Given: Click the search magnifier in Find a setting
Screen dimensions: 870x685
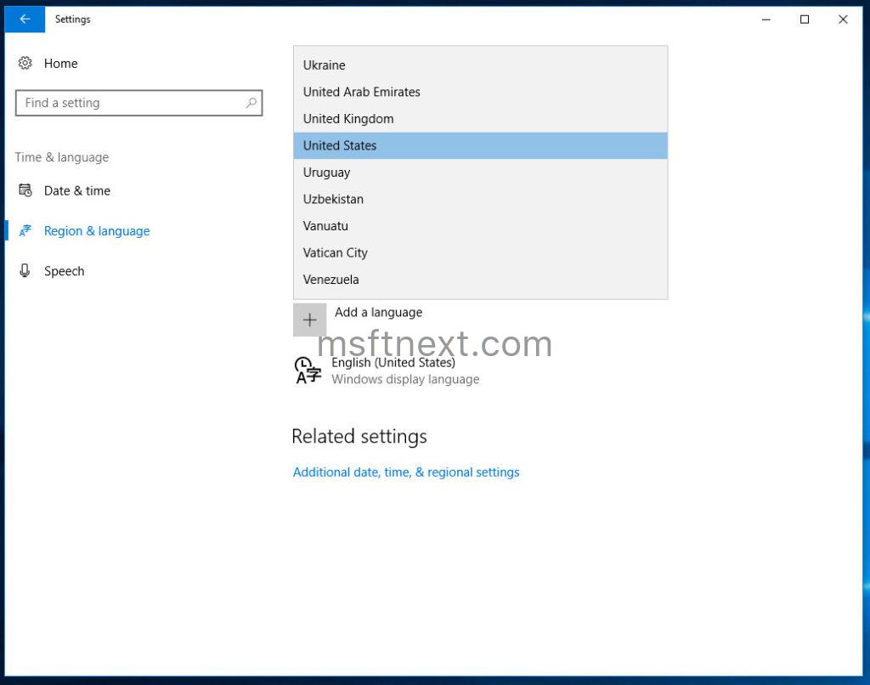Looking at the screenshot, I should (x=251, y=103).
